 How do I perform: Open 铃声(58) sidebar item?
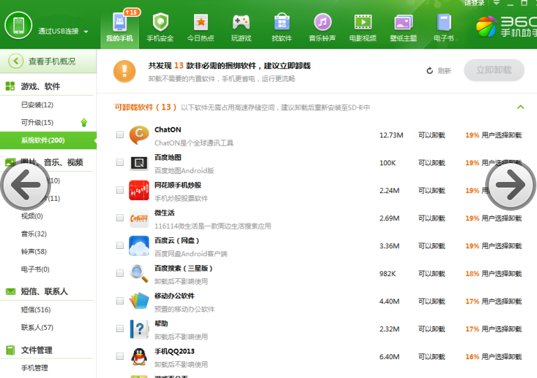coord(34,252)
